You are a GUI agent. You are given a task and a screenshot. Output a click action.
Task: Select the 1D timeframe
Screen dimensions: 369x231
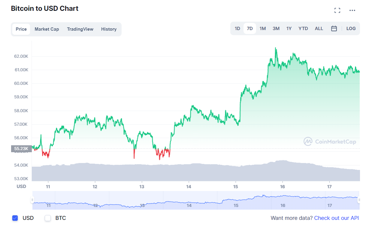click(x=237, y=28)
